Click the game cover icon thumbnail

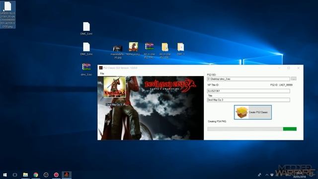[114, 87]
